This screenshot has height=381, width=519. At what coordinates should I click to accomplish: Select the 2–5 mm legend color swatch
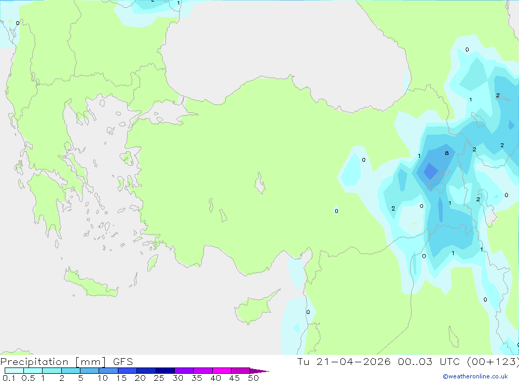click(x=71, y=371)
